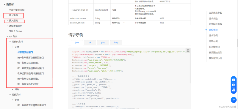Collapse the 当面付 section
The height and width of the screenshot is (109, 238).
pos(4,4)
